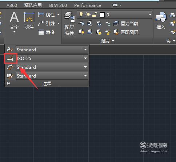176x162 pixels.
Task: Expand the Layers (图层) panel arrow
Action: pyautogui.click(x=113, y=41)
